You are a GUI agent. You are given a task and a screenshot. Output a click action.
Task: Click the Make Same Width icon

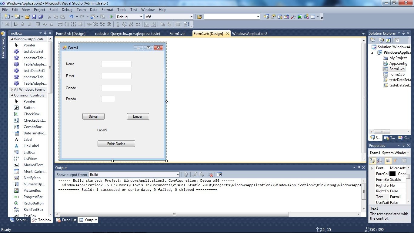point(60,24)
